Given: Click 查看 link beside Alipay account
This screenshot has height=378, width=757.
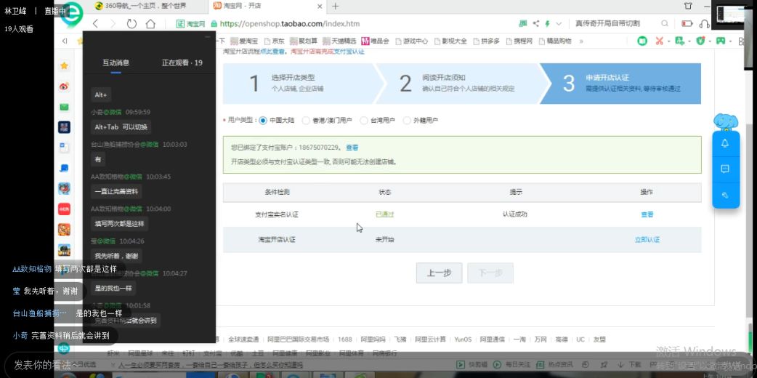Looking at the screenshot, I should point(352,148).
